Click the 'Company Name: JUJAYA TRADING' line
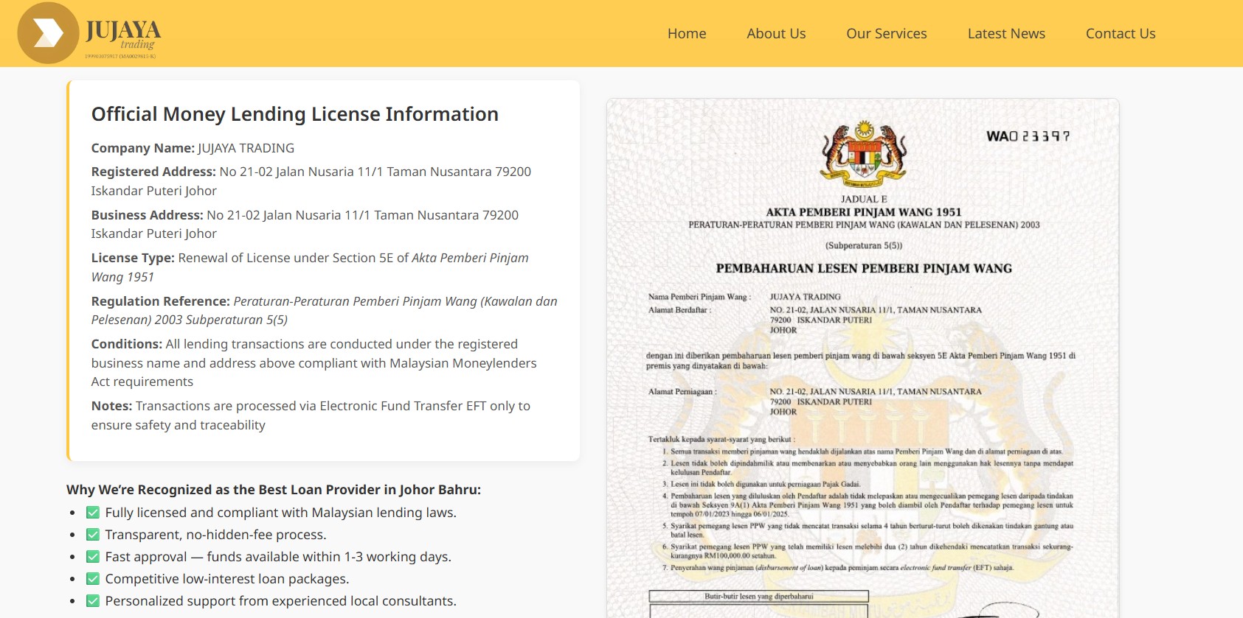1243x618 pixels. click(193, 148)
